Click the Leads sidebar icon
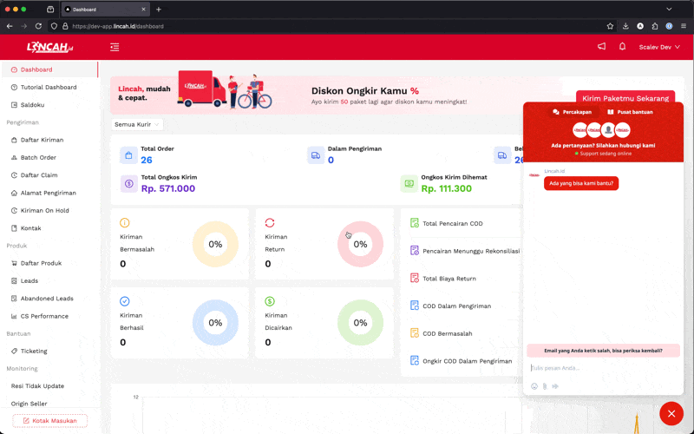This screenshot has width=694, height=434. click(x=14, y=280)
